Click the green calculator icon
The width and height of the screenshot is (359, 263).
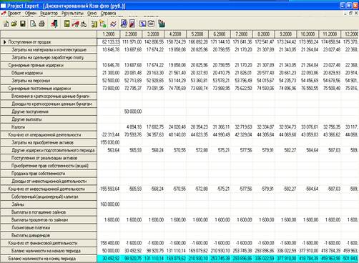(67, 24)
